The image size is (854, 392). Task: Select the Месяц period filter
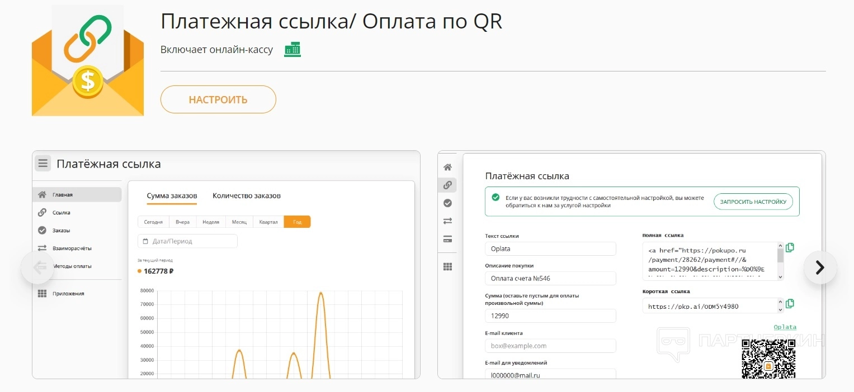[239, 222]
